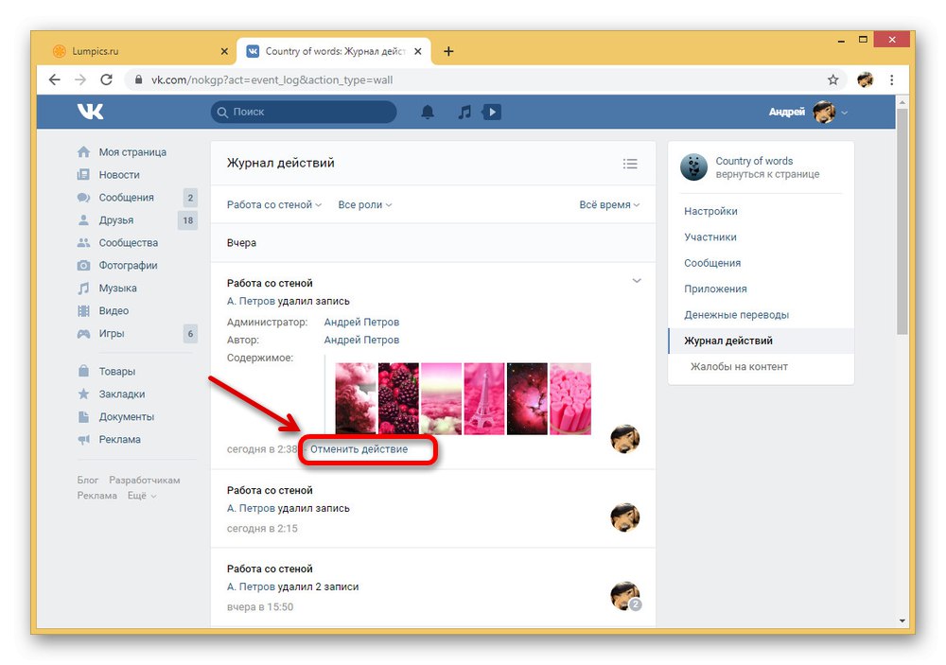This screenshot has width=946, height=665.
Task: Click the Country of words group avatar
Action: pyautogui.click(x=693, y=167)
